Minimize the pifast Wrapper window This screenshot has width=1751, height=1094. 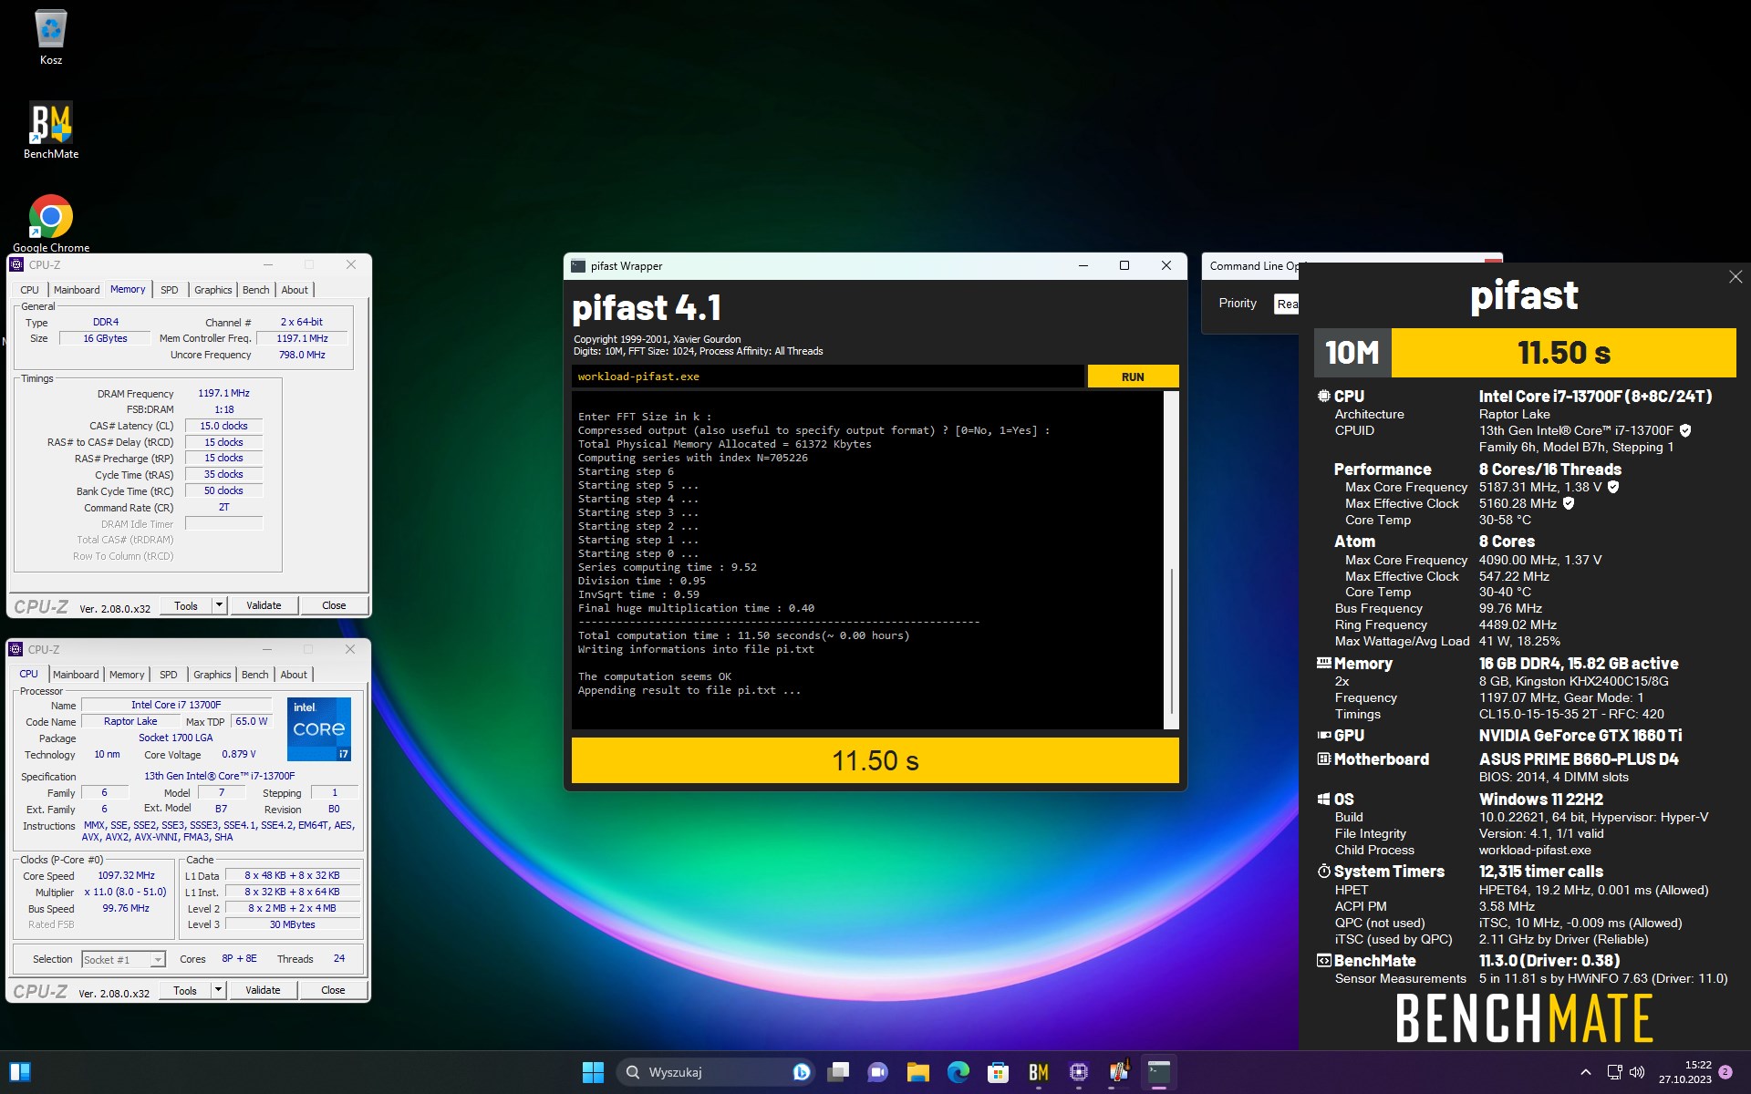click(1083, 265)
